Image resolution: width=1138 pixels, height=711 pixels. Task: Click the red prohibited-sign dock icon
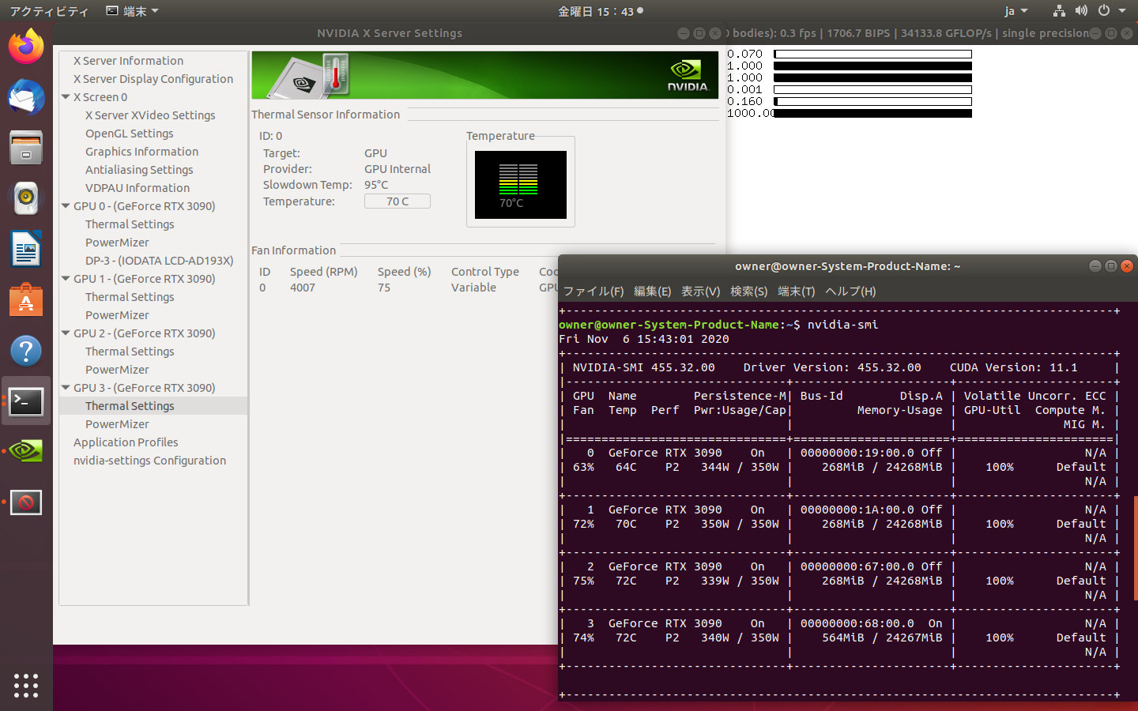click(26, 502)
